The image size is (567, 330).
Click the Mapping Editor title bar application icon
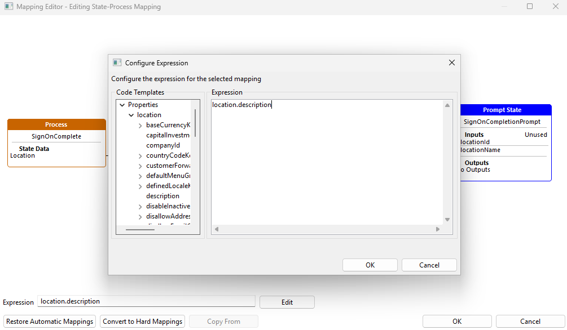pyautogui.click(x=8, y=6)
